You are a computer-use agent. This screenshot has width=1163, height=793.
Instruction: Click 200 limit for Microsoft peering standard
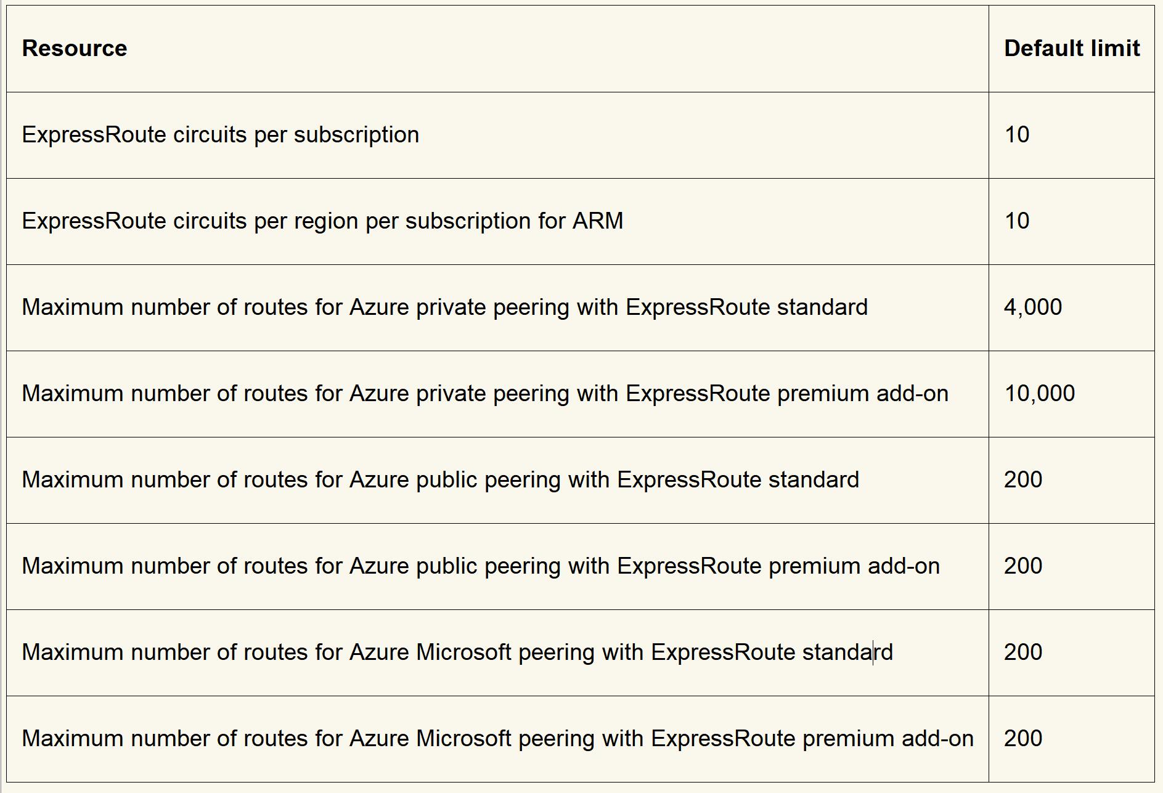1022,653
